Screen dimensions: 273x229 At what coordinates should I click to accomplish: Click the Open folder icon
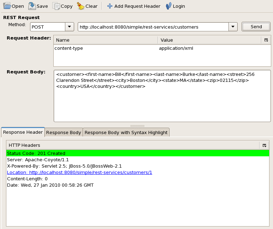coord(7,6)
